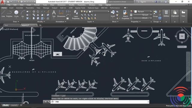This screenshot has width=192, height=108.
Task: Switch to the Annotate ribbon tab
Action: coord(19,8)
